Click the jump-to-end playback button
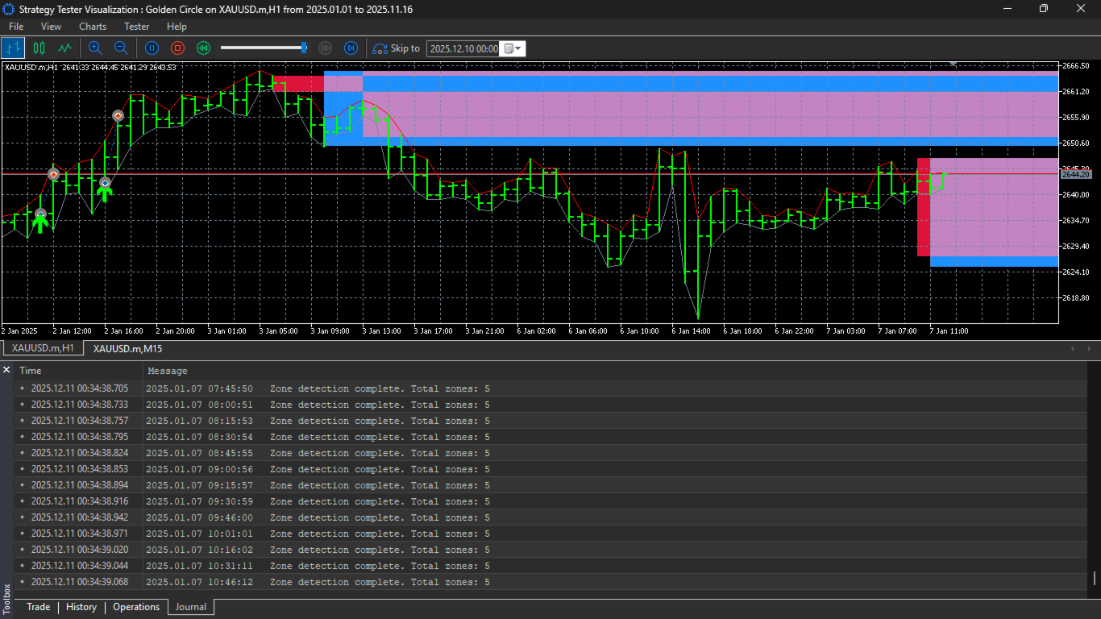Viewport: 1101px width, 619px height. [351, 48]
